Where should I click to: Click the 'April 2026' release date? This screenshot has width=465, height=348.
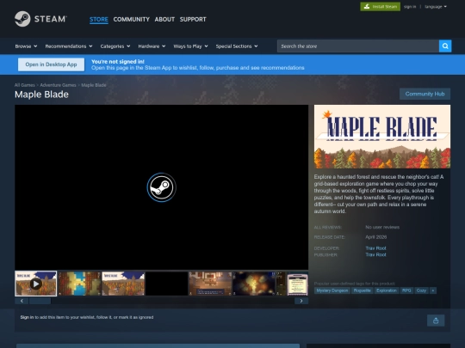pos(376,237)
